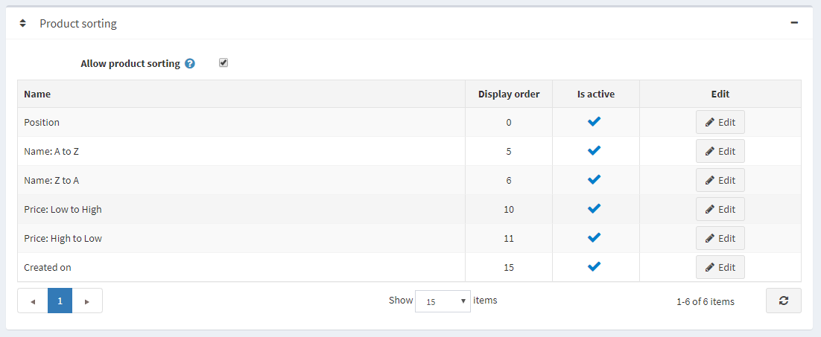Viewport: 821px width, 337px height.
Task: Collapse the Product sorting panel
Action: 794,23
